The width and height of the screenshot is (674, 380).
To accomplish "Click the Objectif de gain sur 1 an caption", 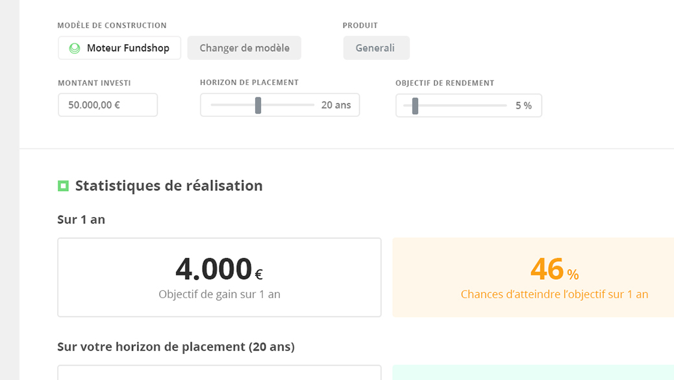I will pos(219,294).
